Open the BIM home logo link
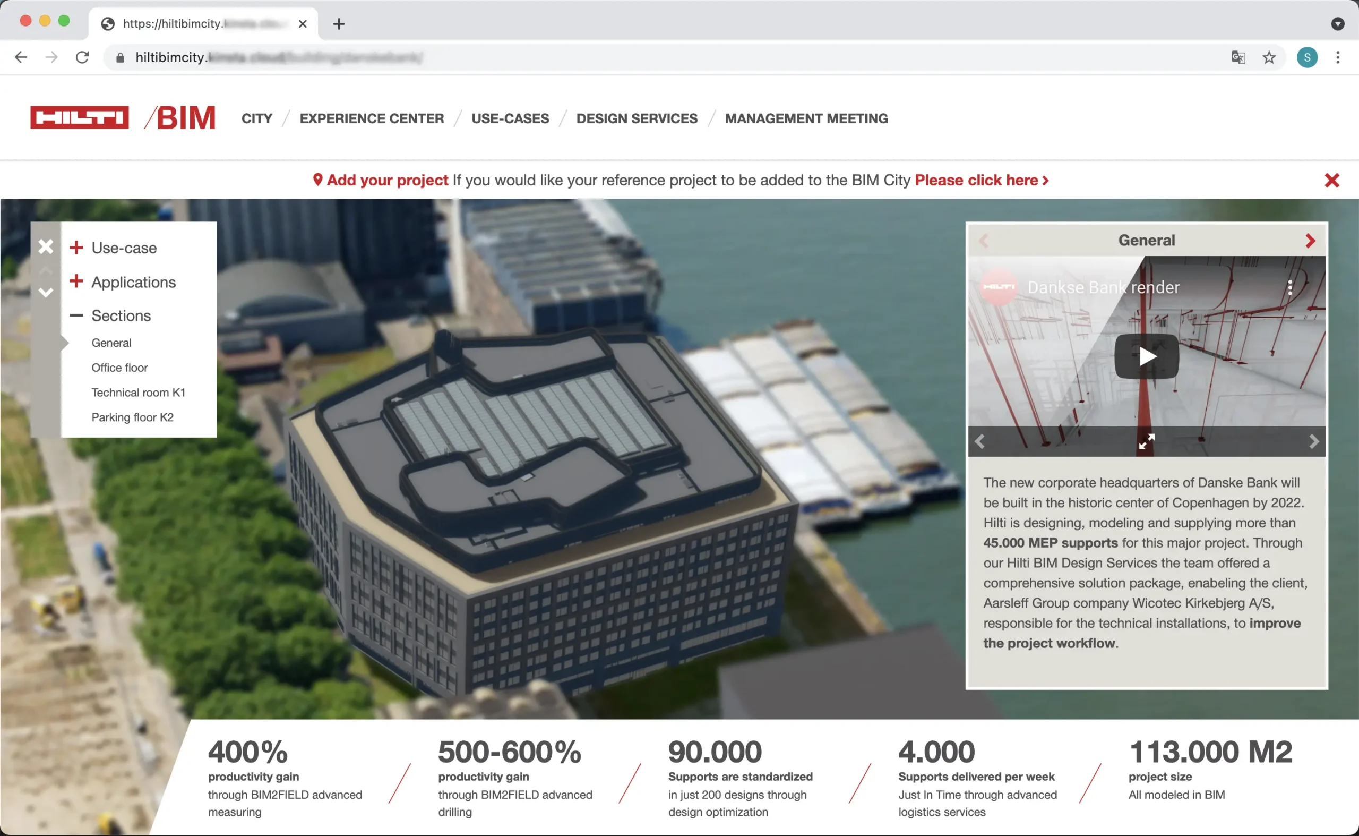The image size is (1359, 836). (x=180, y=118)
